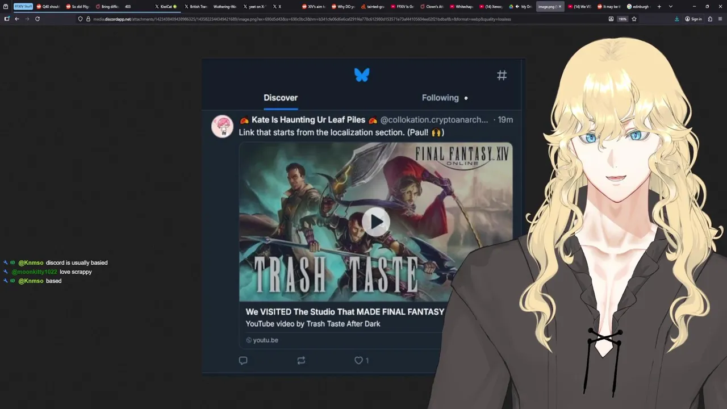Open a new tab with the plus button
This screenshot has width=727, height=409.
coord(659,6)
